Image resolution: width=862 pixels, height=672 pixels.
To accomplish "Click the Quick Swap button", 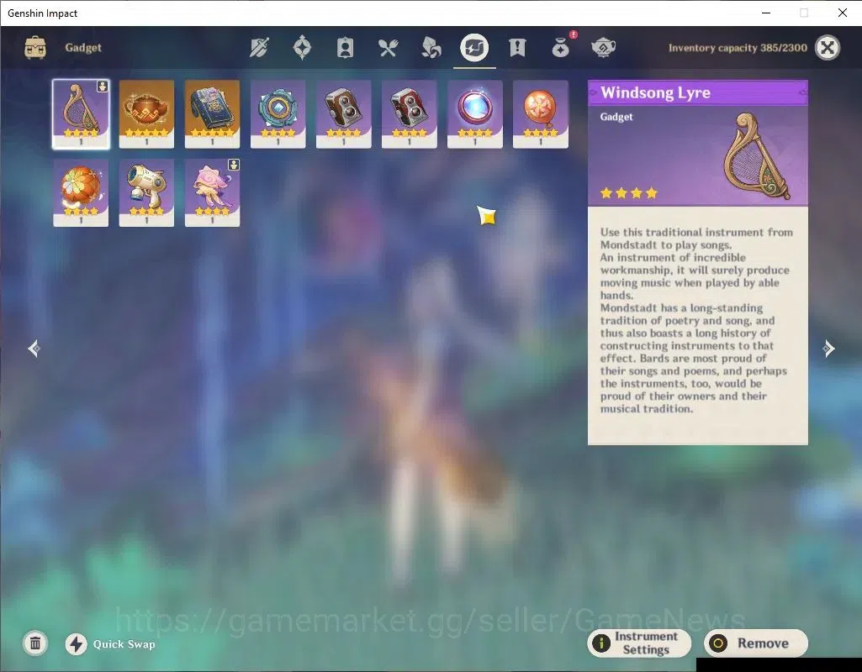I will pos(110,644).
